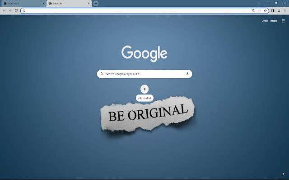Viewport: 289px width, 180px height.
Task: Restore down the Chrome window
Action: (276, 3)
